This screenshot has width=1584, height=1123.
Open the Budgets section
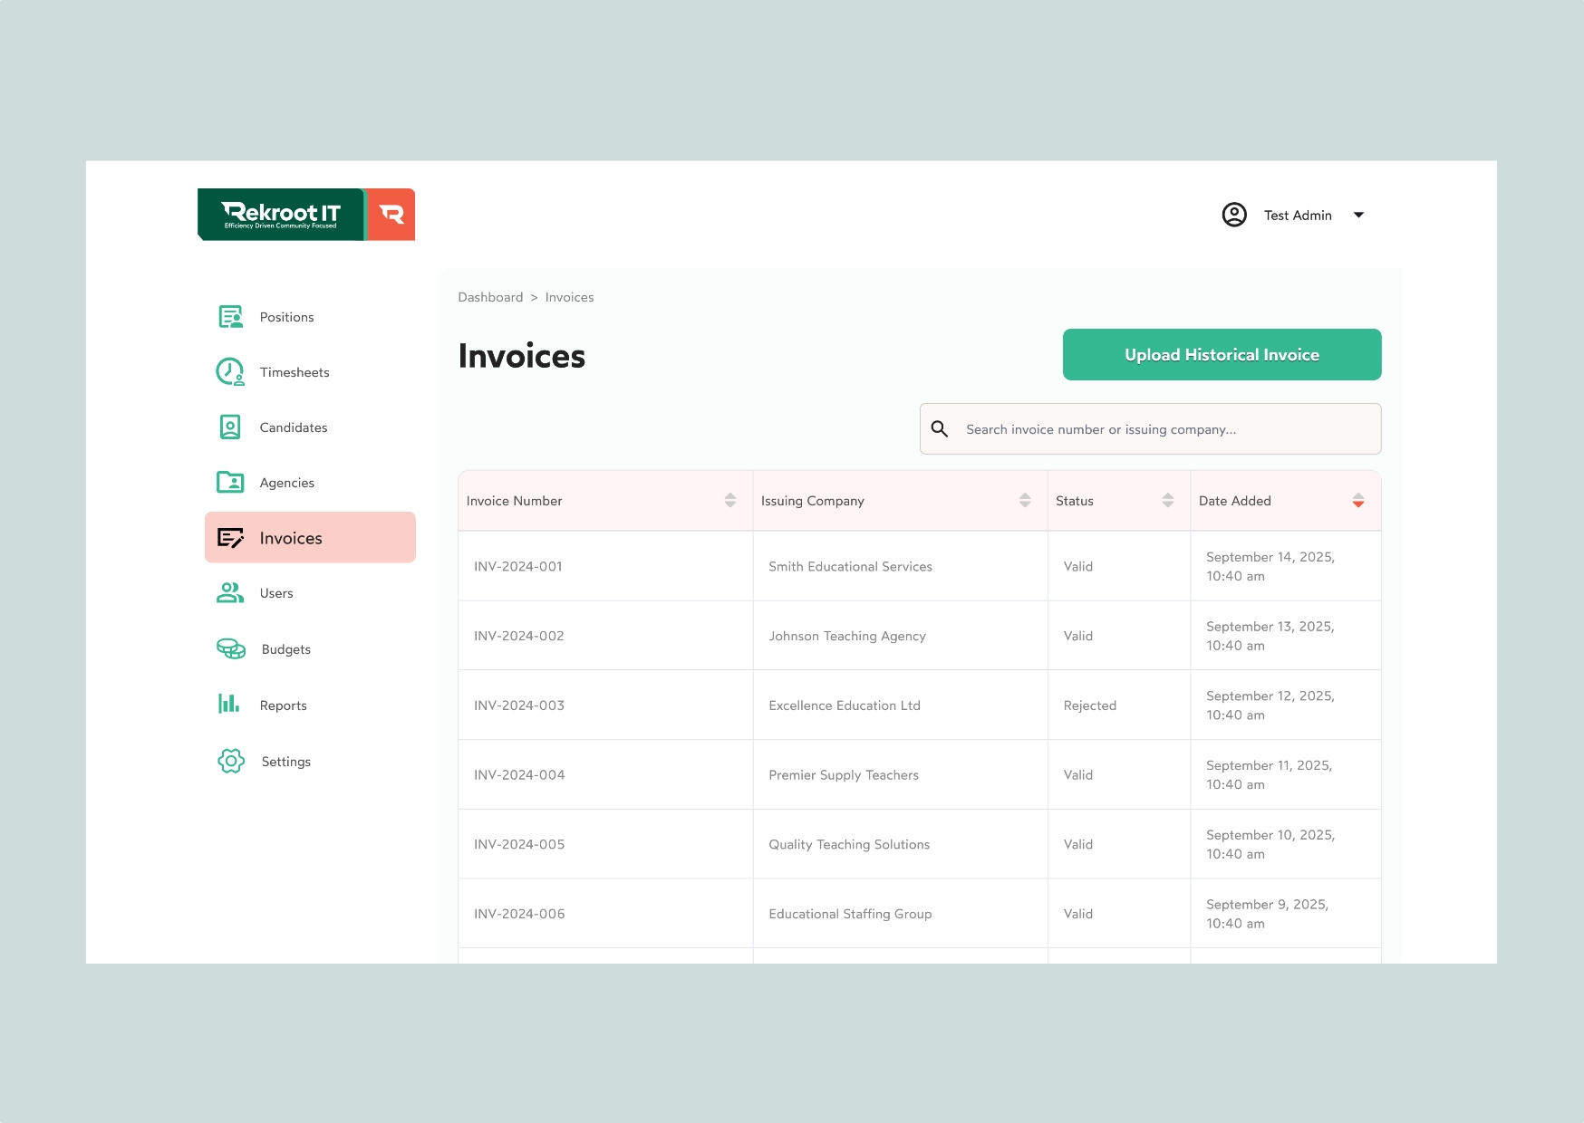coord(310,649)
